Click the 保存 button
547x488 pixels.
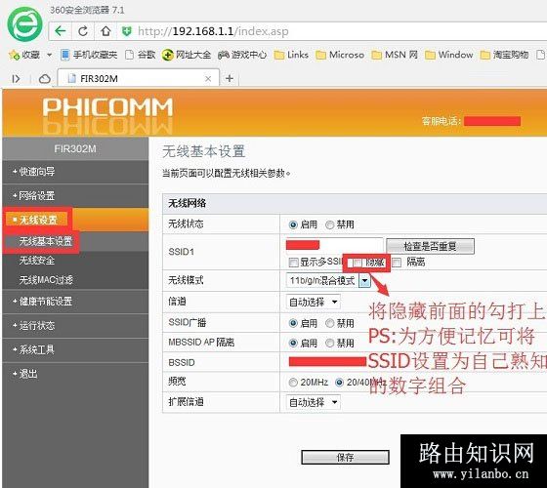(345, 457)
